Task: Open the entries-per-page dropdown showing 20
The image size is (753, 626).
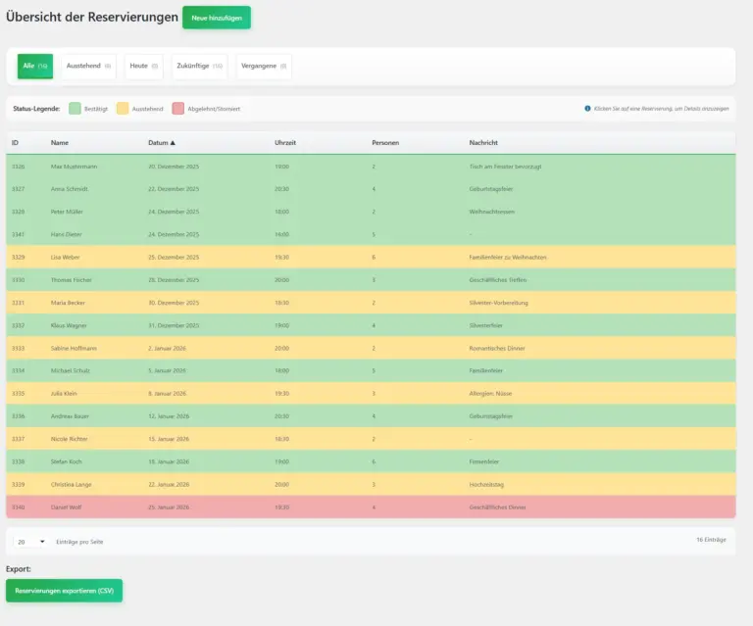Action: (x=30, y=542)
